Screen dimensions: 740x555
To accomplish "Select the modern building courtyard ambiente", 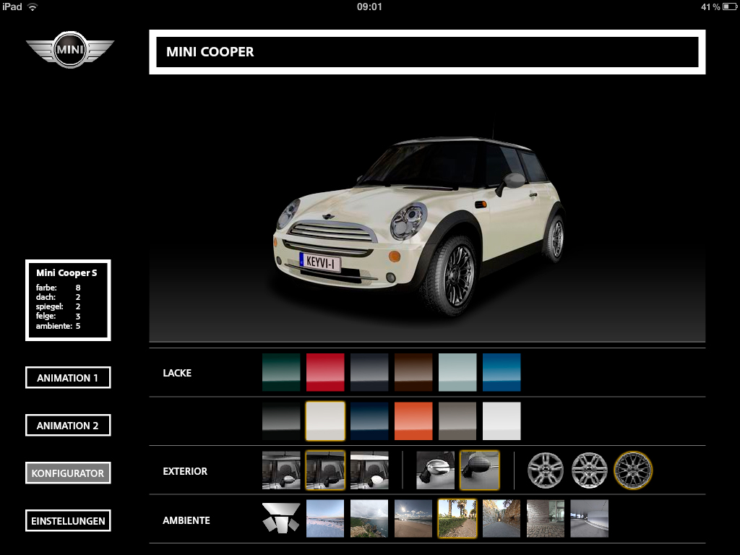I will click(546, 519).
